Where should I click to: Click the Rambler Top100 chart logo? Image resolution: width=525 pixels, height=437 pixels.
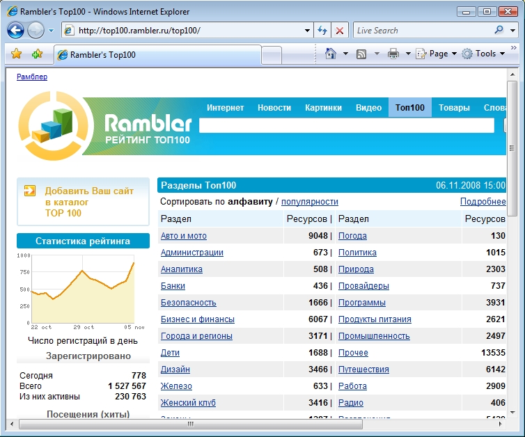[52, 126]
